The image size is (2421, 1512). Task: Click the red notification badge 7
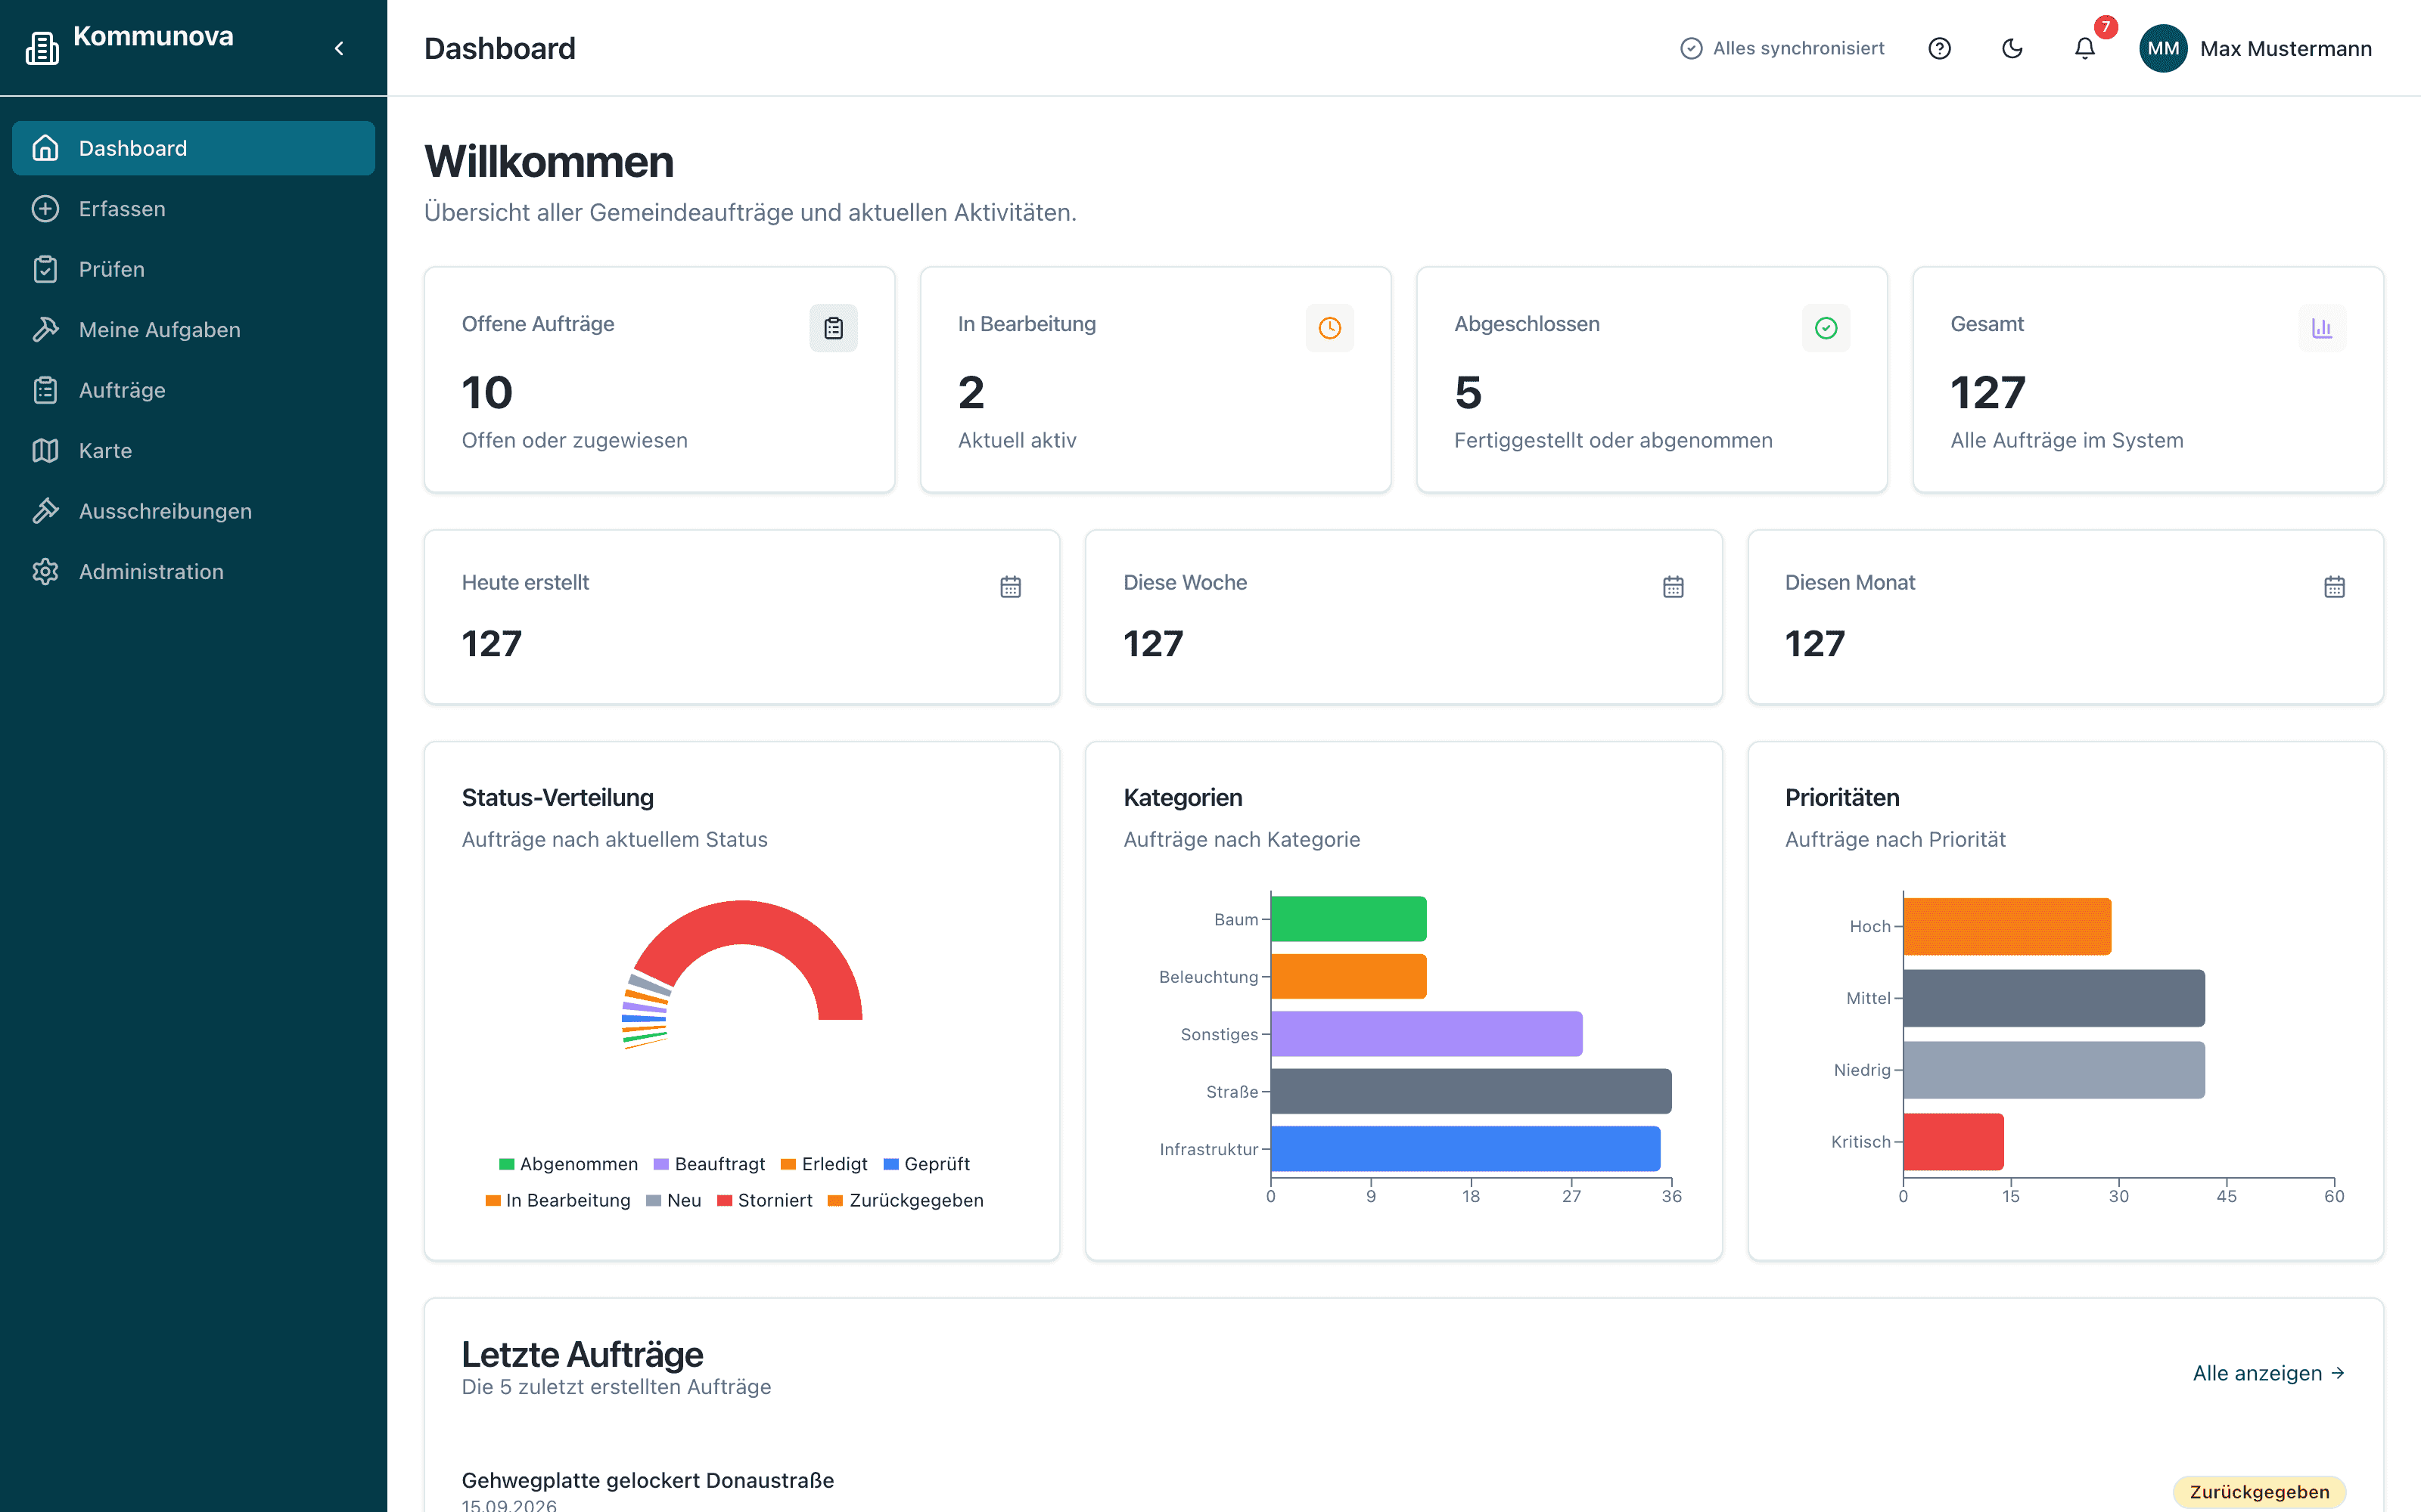coord(2105,27)
